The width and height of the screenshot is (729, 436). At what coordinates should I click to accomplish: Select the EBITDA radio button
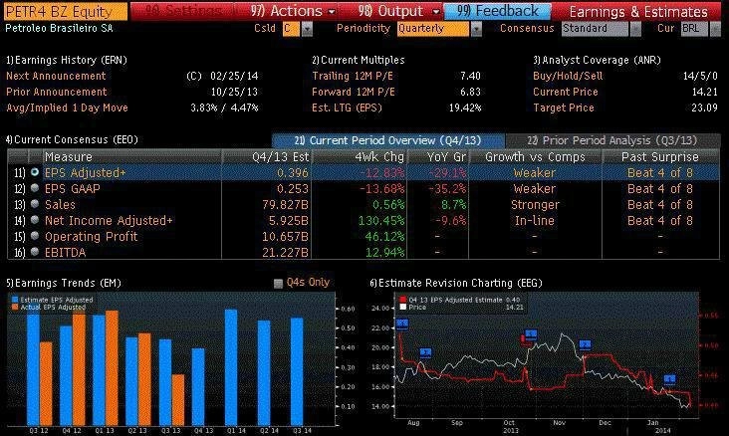tap(35, 252)
